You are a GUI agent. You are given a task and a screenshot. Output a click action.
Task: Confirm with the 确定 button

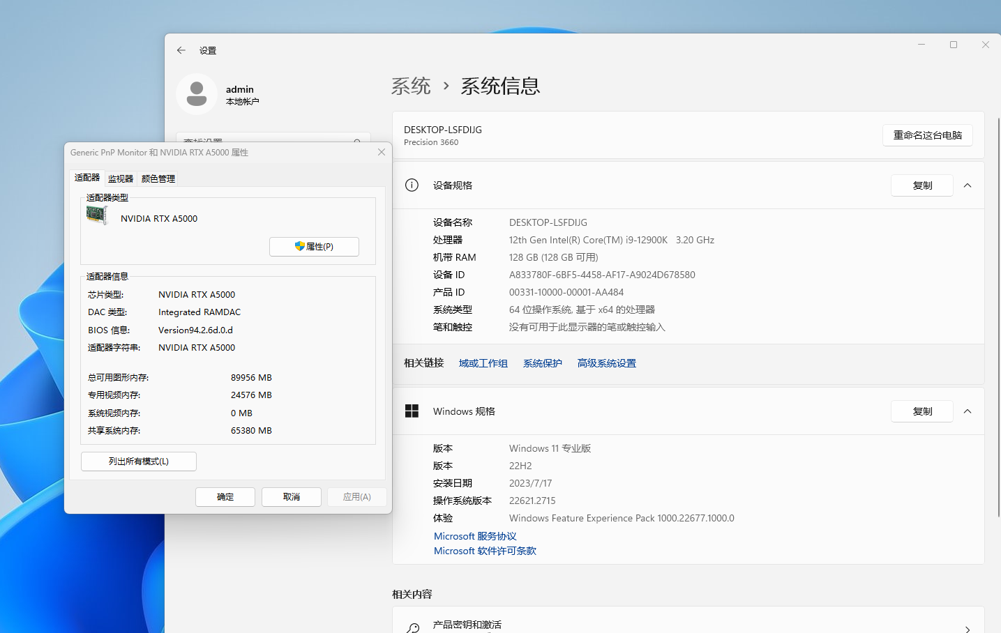coord(225,497)
